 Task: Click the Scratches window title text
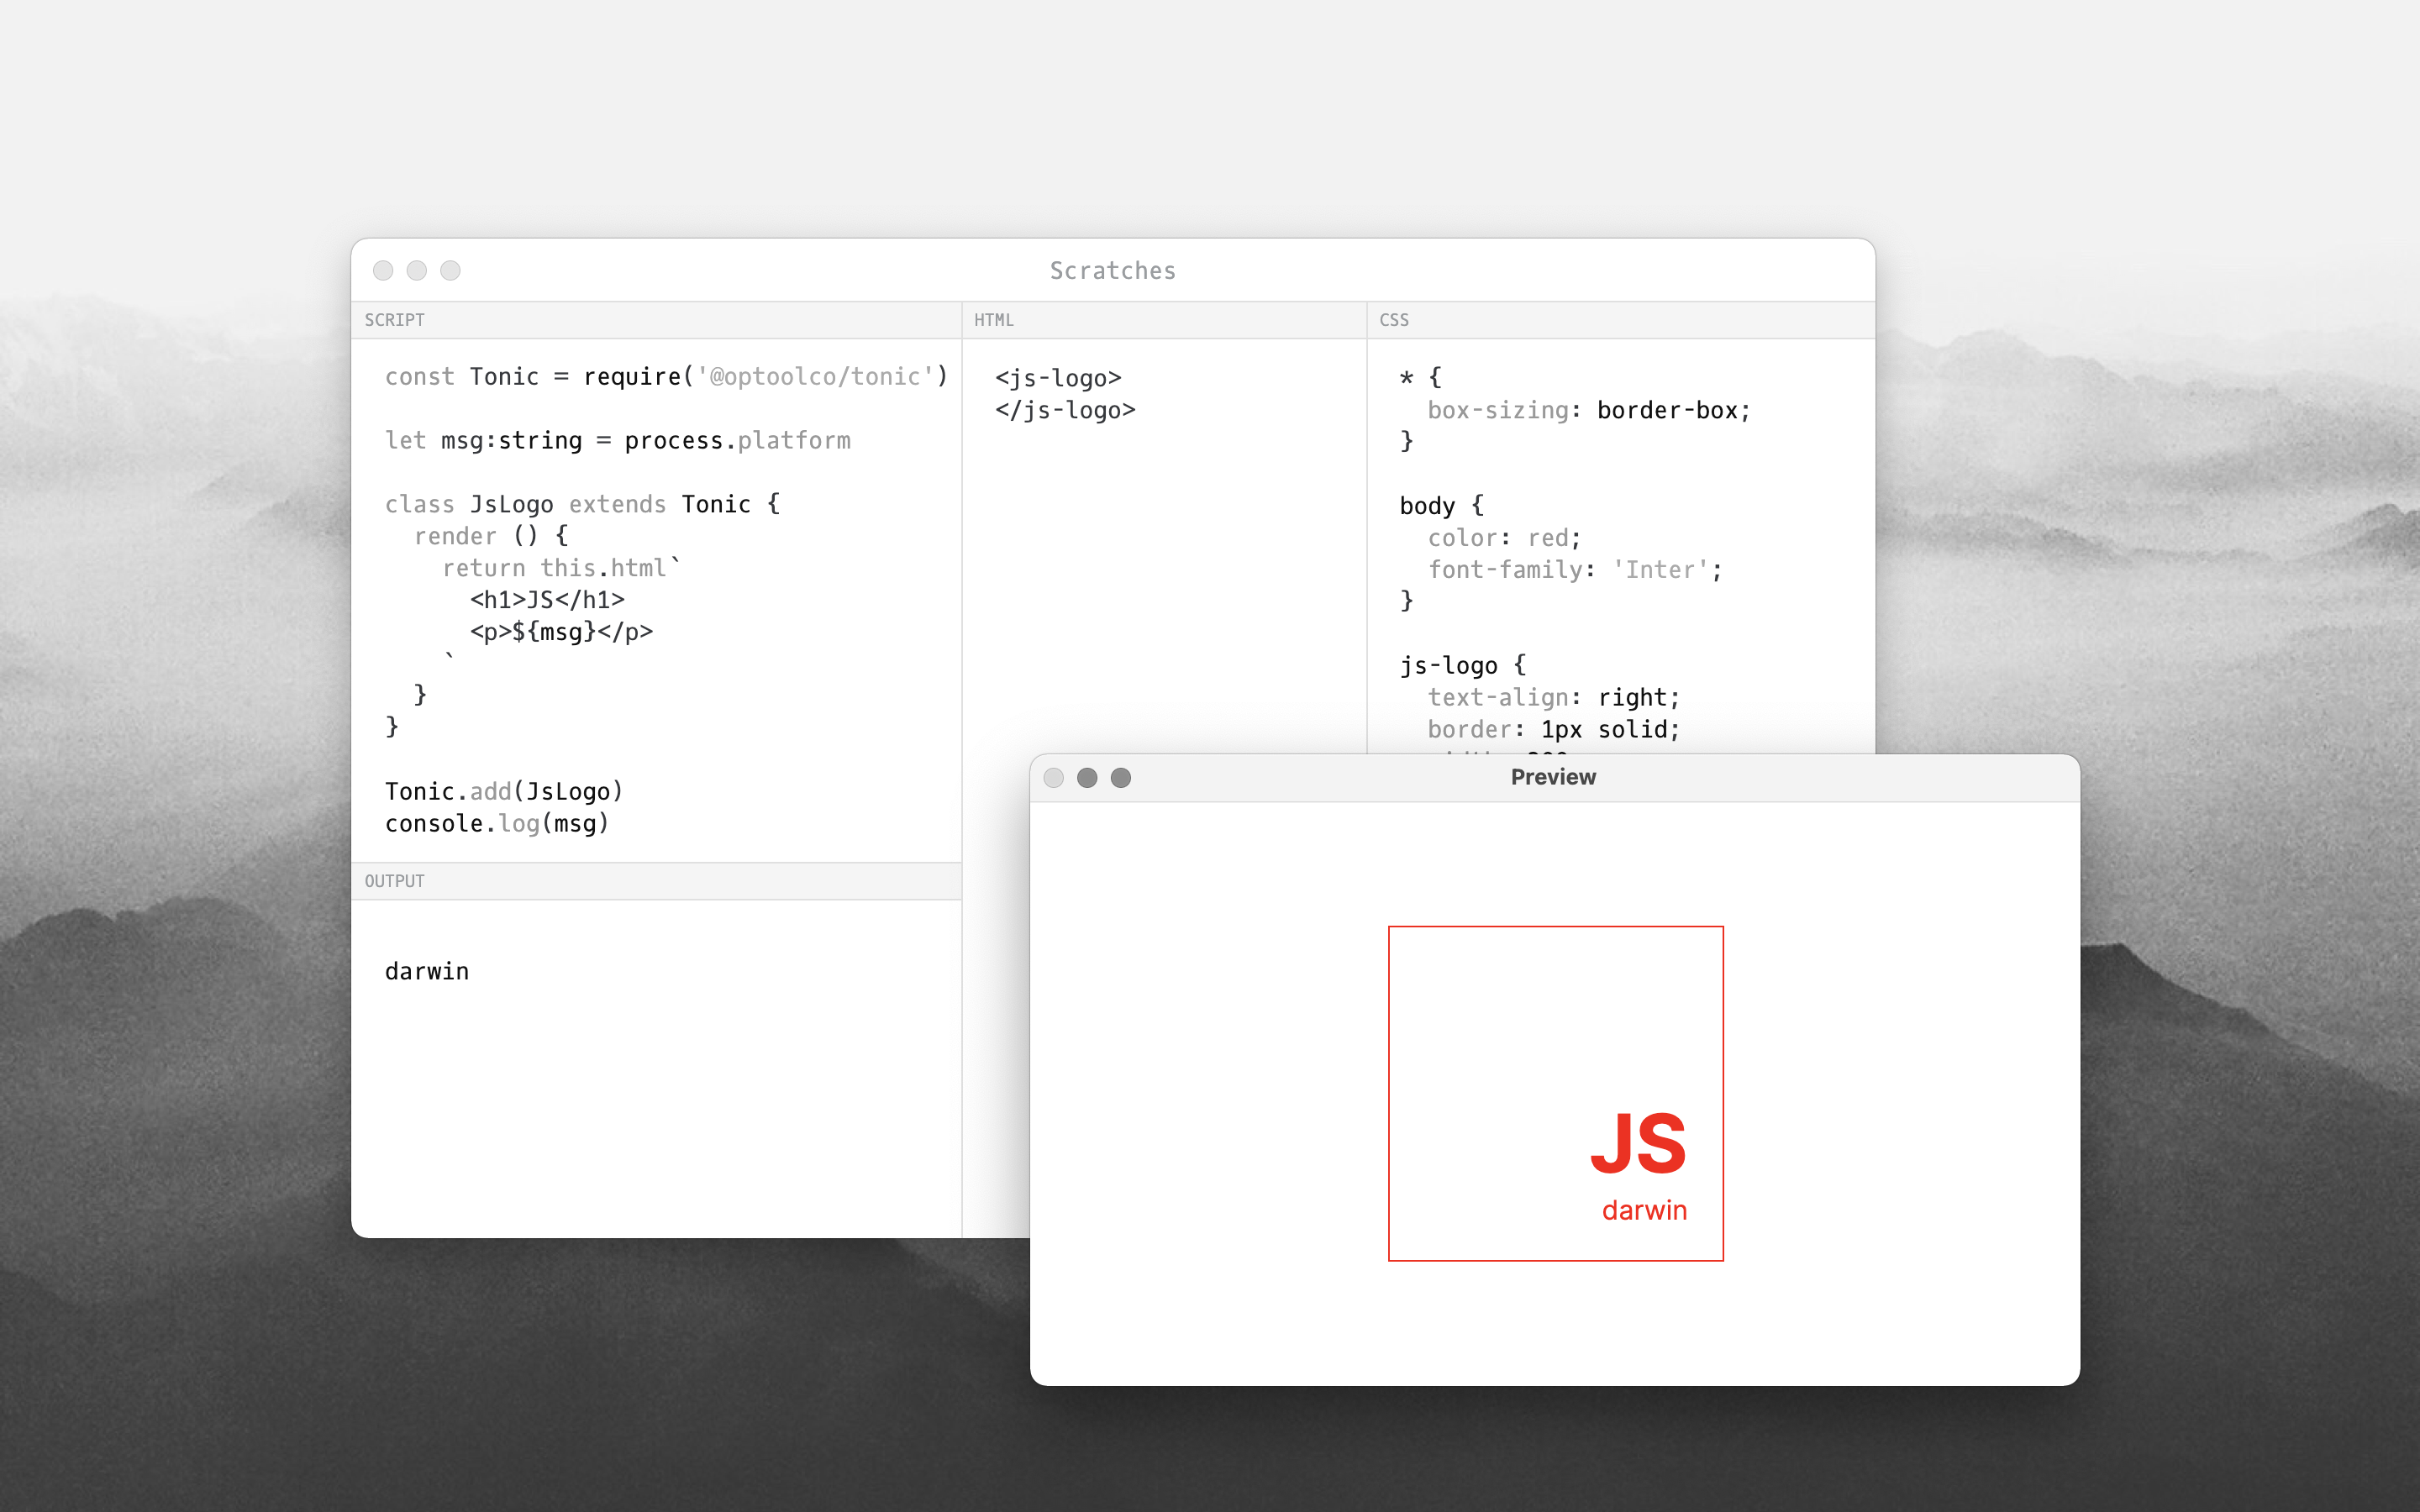1112,270
